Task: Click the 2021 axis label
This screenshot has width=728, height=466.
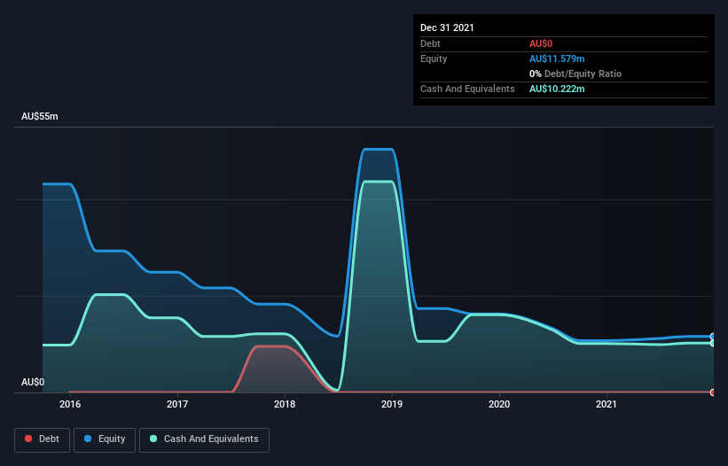Action: click(x=607, y=404)
